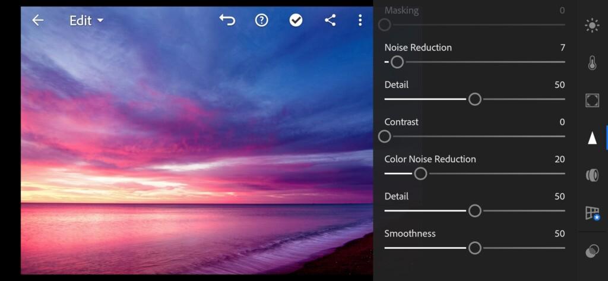Tap the Noise Reduction label

(x=418, y=48)
